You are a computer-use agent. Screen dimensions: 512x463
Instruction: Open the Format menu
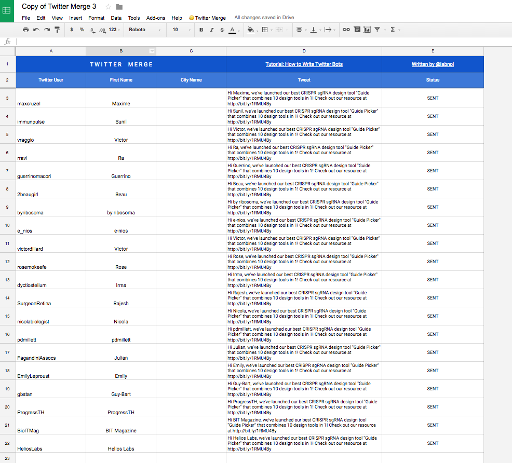point(97,18)
